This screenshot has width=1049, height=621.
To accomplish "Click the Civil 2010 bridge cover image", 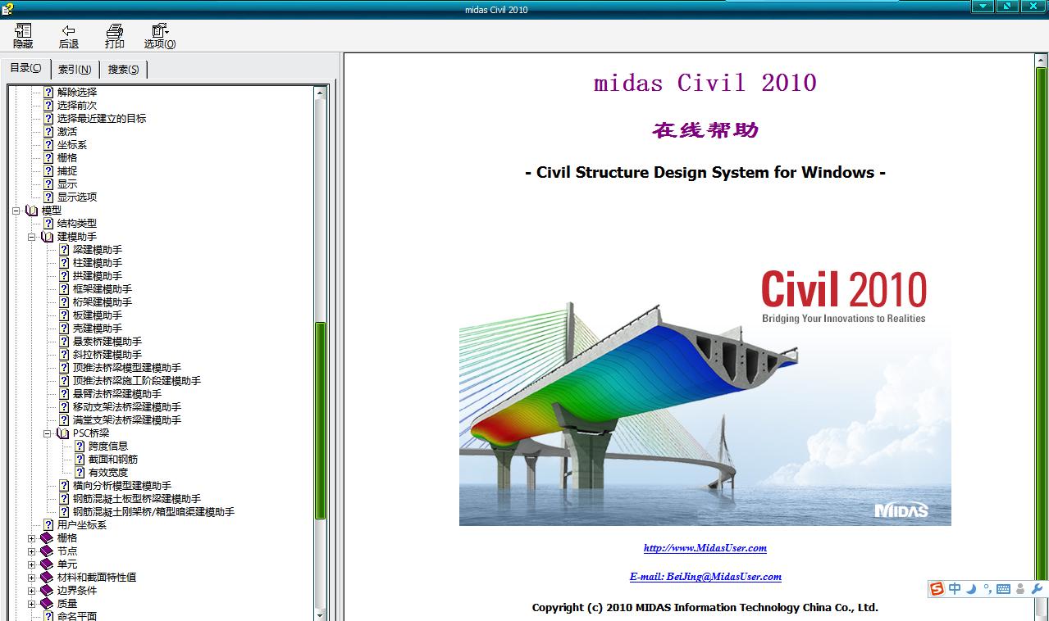I will pyautogui.click(x=705, y=394).
